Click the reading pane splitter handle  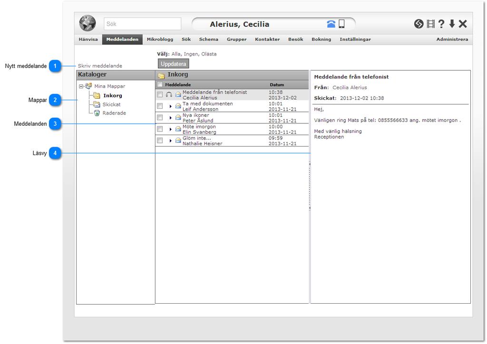(310, 186)
